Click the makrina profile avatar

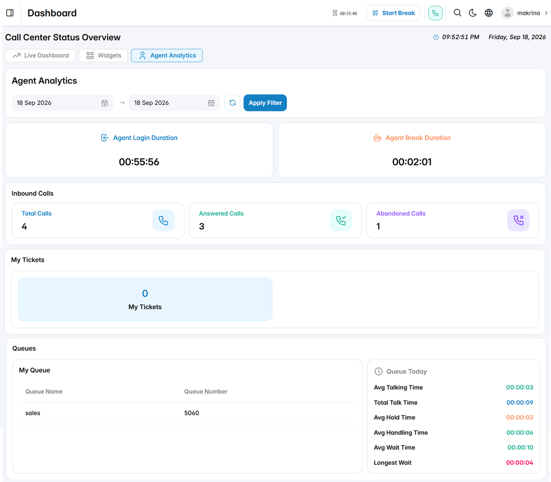pyautogui.click(x=507, y=13)
